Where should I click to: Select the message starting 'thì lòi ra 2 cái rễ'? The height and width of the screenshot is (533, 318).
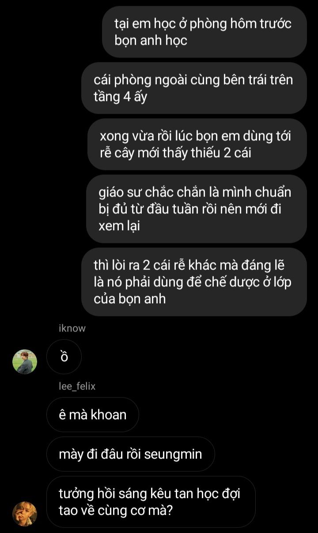pos(194,282)
